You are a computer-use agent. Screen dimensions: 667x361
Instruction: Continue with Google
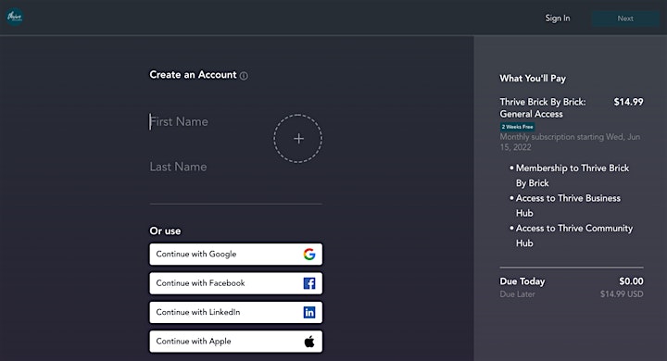(235, 255)
